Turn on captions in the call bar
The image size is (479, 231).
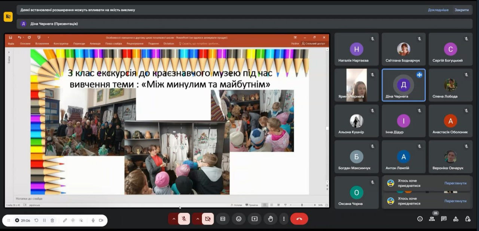tap(223, 219)
